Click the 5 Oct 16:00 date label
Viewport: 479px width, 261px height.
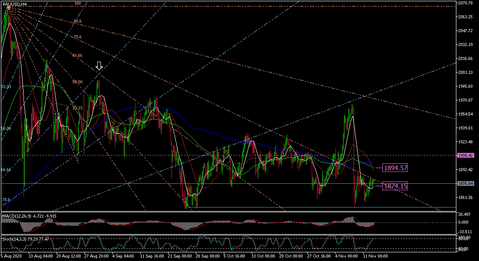click(x=235, y=256)
